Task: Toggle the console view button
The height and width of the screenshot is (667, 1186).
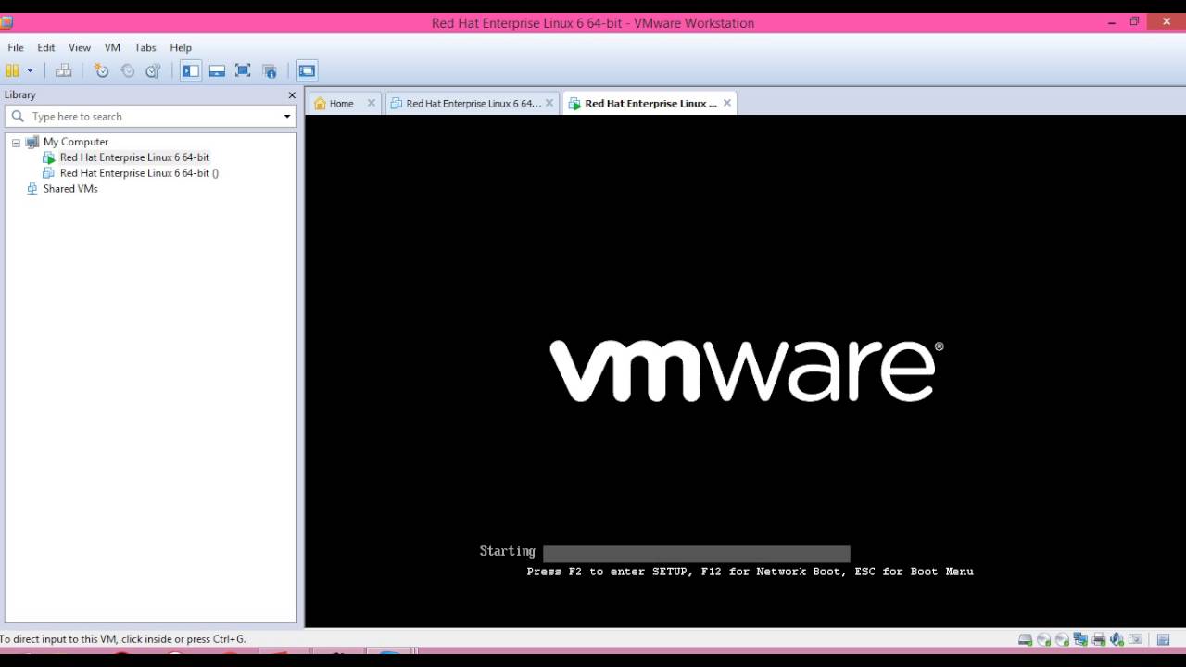Action: click(307, 70)
